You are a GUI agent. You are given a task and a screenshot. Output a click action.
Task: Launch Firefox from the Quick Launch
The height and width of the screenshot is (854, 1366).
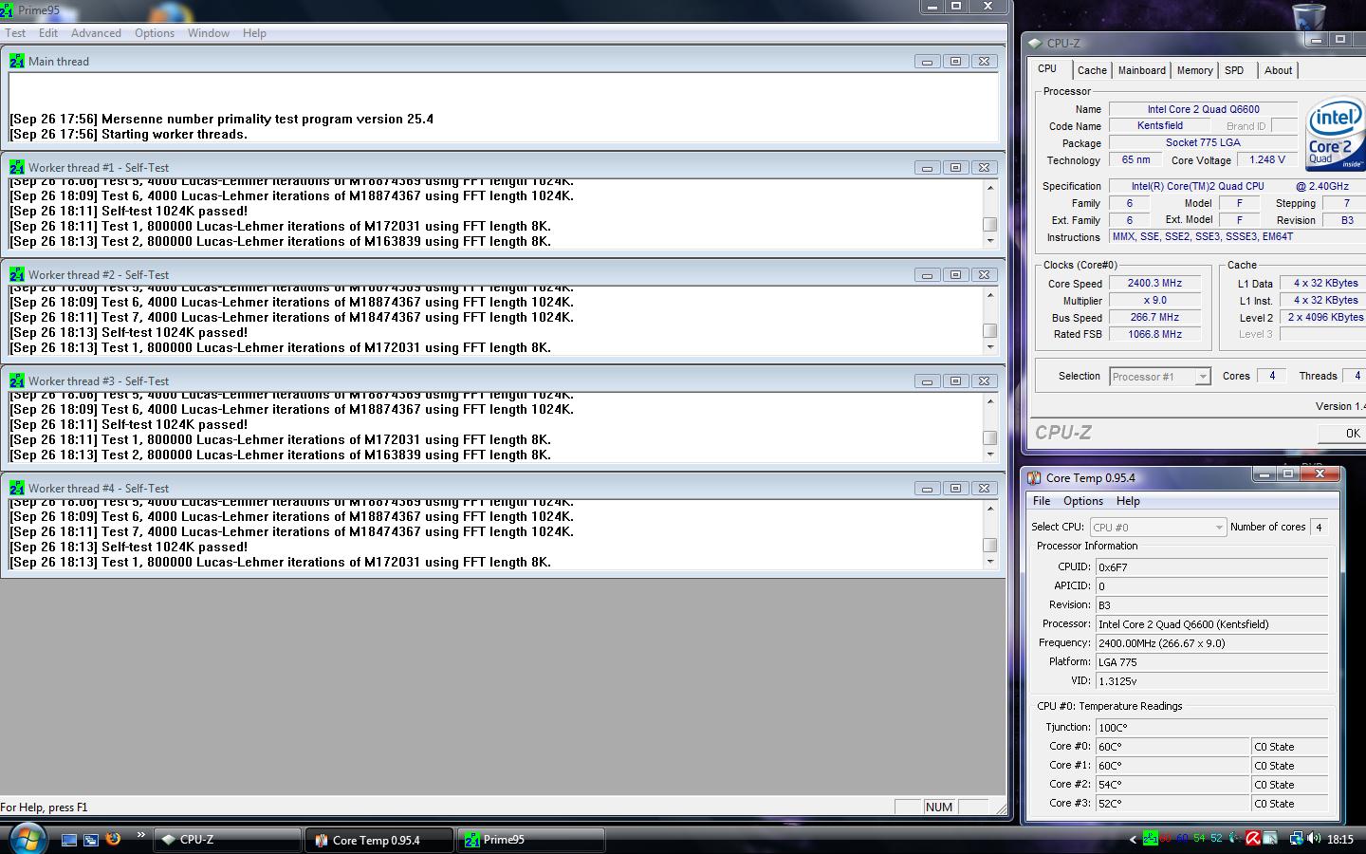click(x=113, y=839)
